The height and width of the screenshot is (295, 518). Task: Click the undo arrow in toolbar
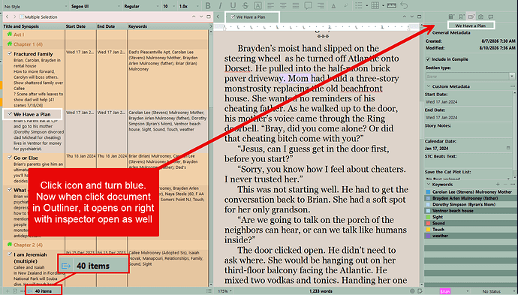(404, 5)
